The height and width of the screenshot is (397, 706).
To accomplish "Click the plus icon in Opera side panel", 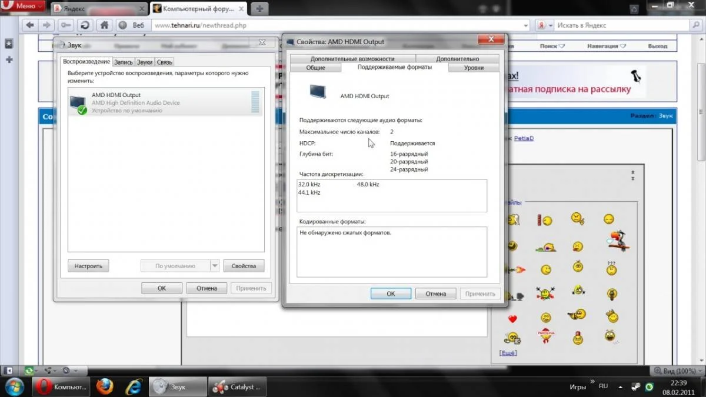I will point(9,60).
